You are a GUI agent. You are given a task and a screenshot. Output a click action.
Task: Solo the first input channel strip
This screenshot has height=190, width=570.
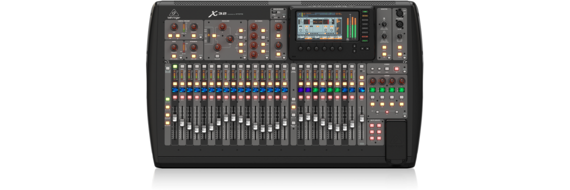click(175, 84)
